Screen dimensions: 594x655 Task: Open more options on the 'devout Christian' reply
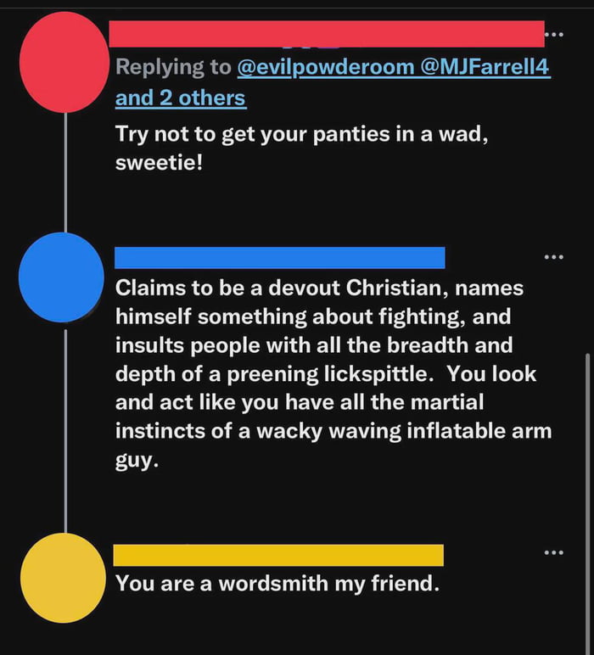[x=554, y=257]
